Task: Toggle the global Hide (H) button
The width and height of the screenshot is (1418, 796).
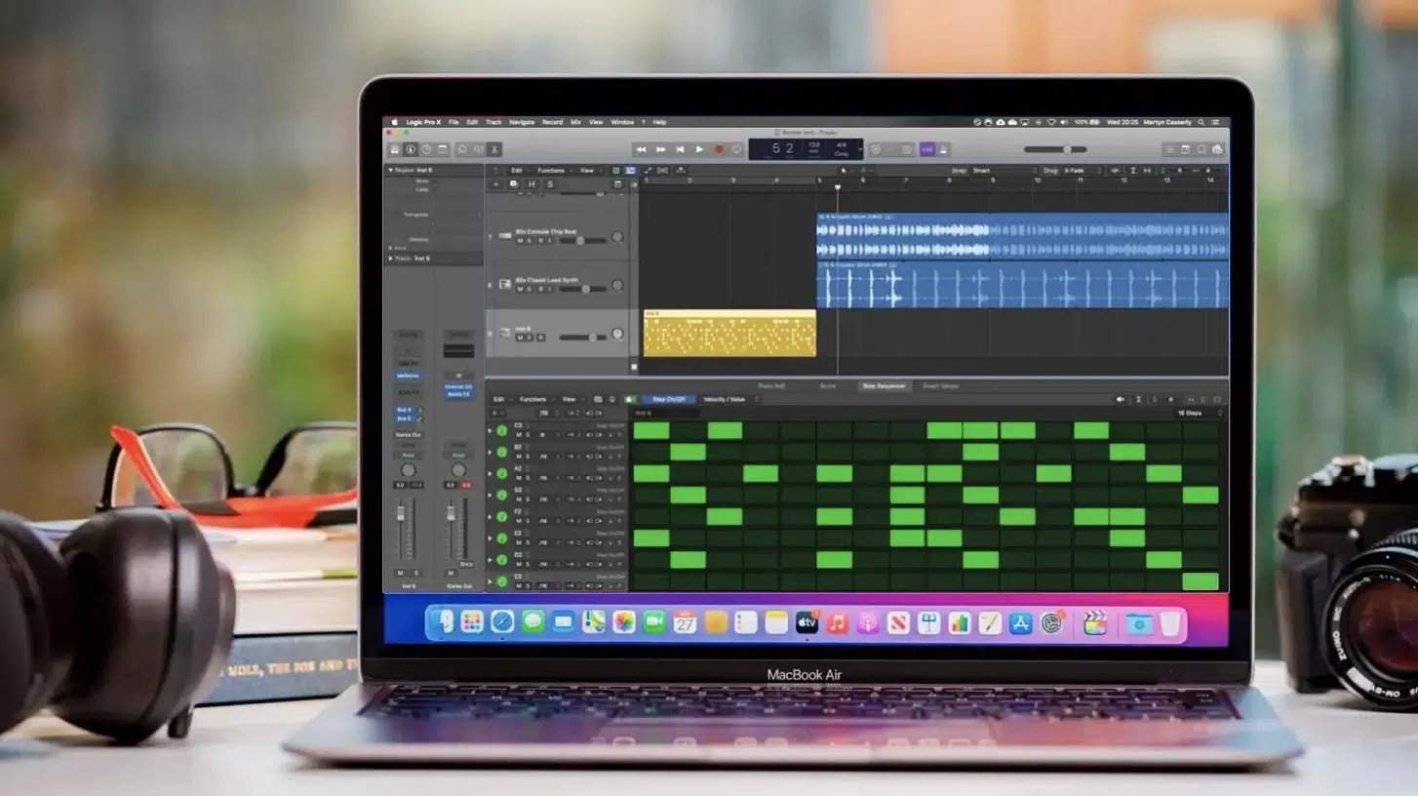Action: (x=532, y=184)
